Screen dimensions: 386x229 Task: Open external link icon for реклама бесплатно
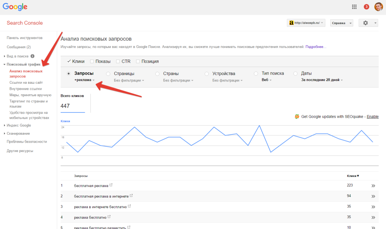pos(109,217)
